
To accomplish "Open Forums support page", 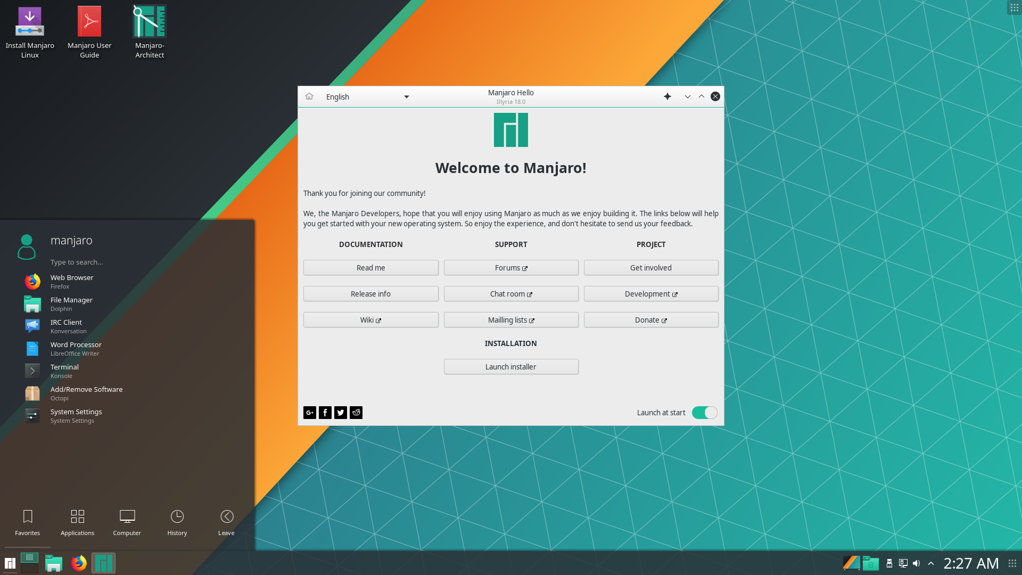I will [x=511, y=267].
